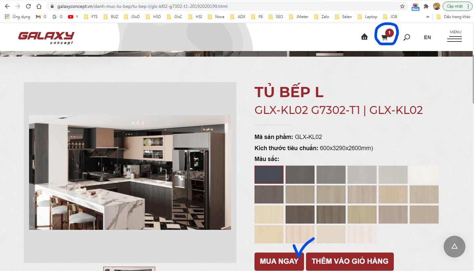Screen dimensions: 474x271
Task: Open the SEO bookmark folder
Action: pos(276,17)
